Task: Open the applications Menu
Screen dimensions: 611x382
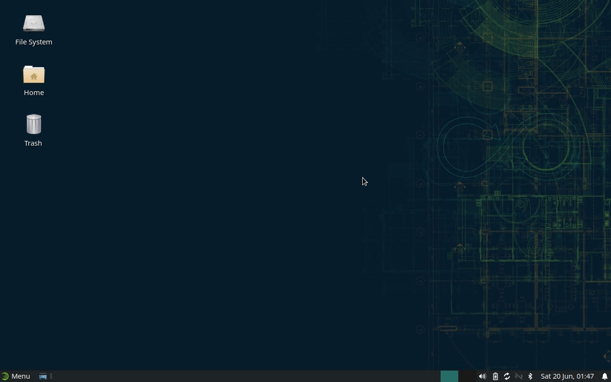Action: 16,376
